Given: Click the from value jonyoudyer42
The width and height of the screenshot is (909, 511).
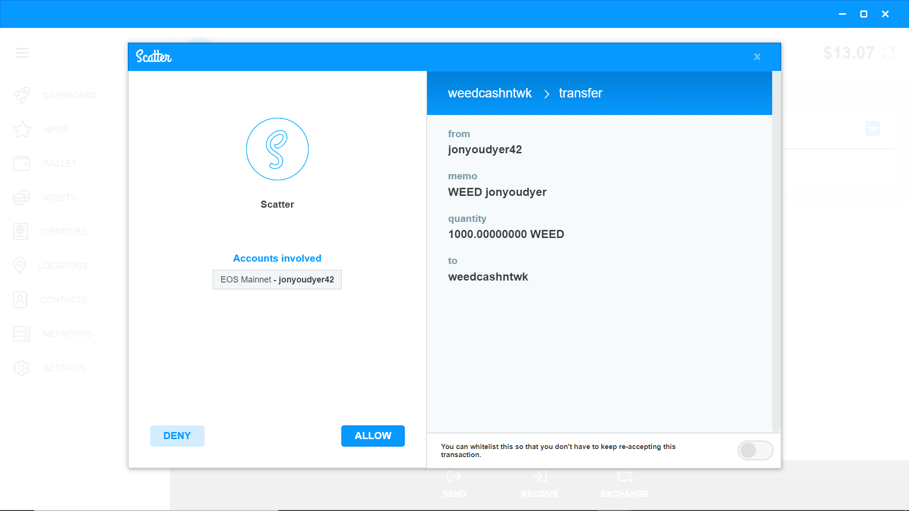Looking at the screenshot, I should click(485, 150).
